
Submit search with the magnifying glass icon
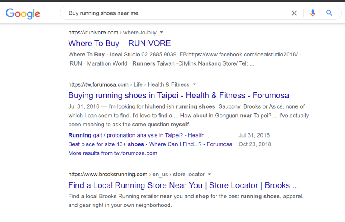click(329, 13)
